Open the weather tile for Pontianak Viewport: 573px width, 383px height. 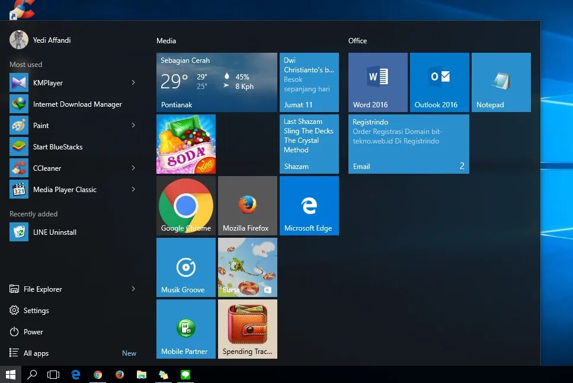pyautogui.click(x=217, y=82)
